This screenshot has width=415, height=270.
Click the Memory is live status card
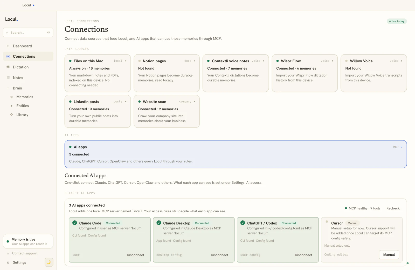pos(28,241)
